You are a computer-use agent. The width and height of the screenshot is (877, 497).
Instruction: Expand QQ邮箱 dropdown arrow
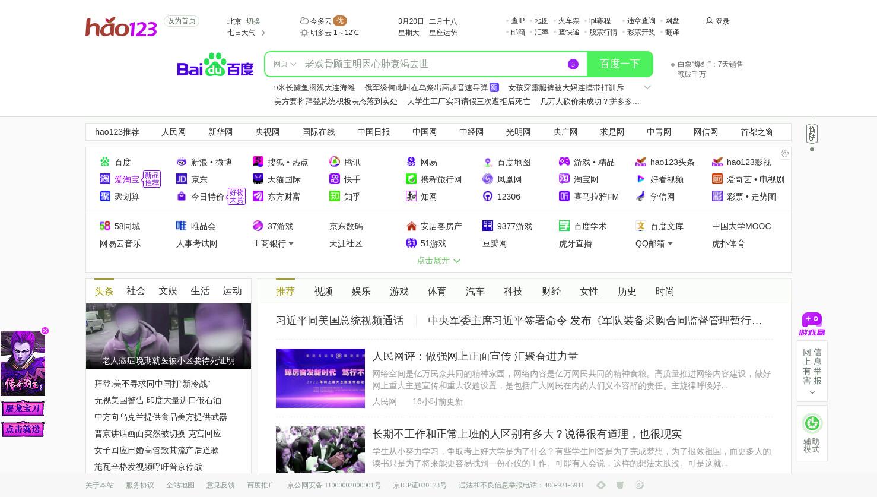point(670,243)
